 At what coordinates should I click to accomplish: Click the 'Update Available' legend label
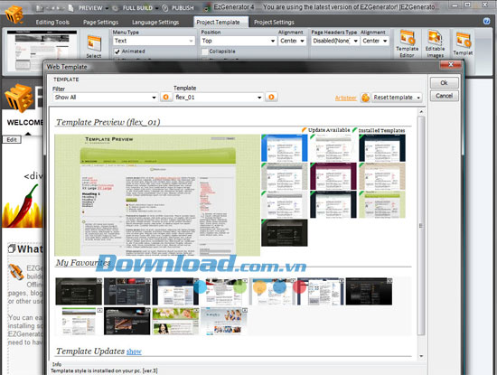pyautogui.click(x=329, y=130)
